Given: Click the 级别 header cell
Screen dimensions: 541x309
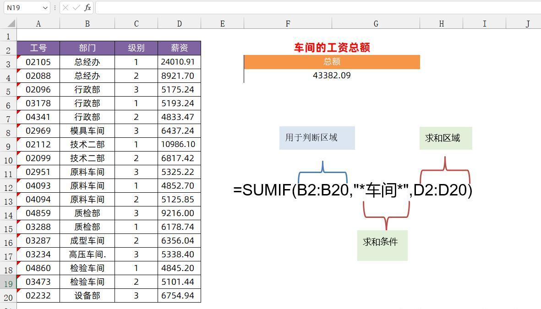Looking at the screenshot, I should click(137, 48).
